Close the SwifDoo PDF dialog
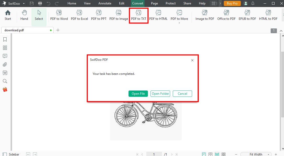This screenshot has width=284, height=156. click(192, 60)
